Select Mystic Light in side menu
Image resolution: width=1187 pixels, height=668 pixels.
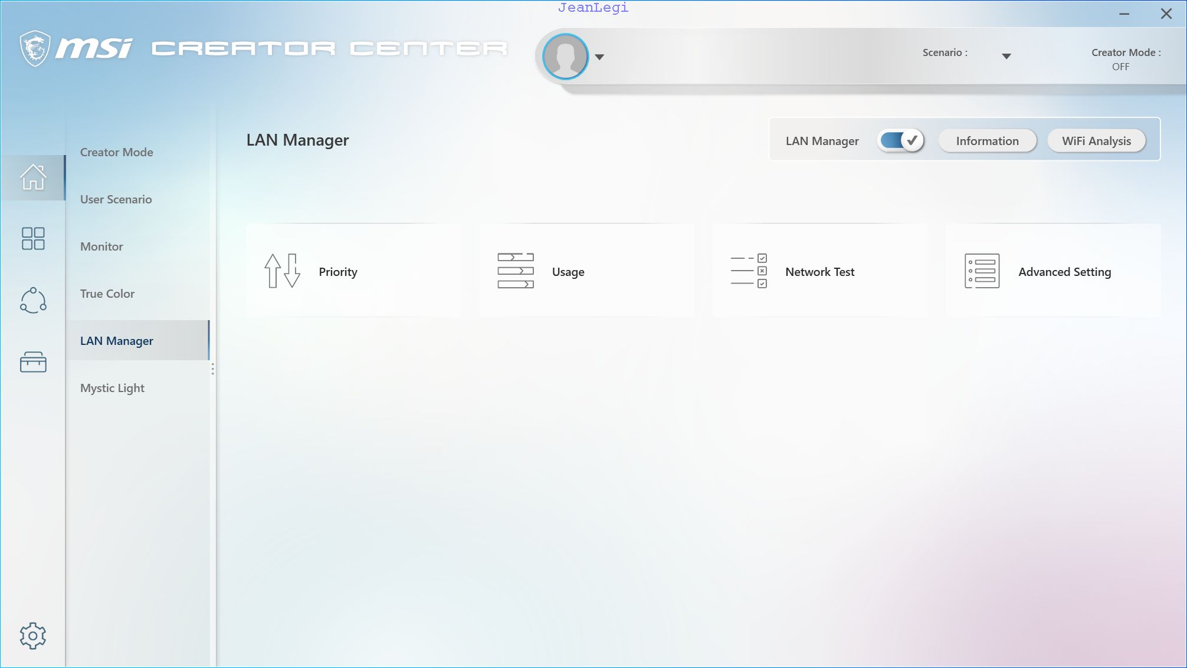[112, 388]
